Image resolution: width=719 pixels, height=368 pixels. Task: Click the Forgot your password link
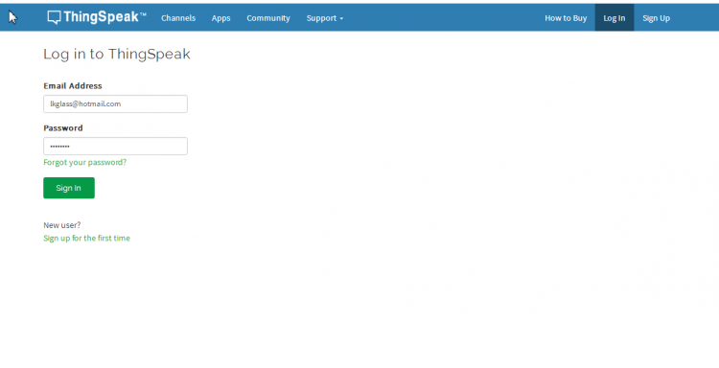click(x=84, y=162)
